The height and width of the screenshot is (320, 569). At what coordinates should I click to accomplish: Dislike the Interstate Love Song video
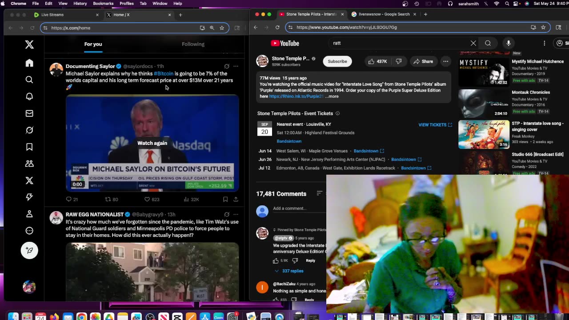coord(399,61)
